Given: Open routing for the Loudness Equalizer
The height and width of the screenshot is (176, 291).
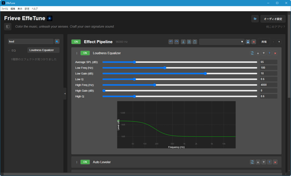Looking at the screenshot, I should 252,53.
